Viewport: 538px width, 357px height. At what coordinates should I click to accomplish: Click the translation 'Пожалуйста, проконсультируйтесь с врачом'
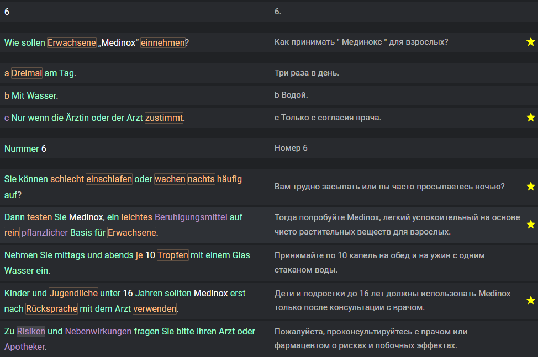(371, 338)
